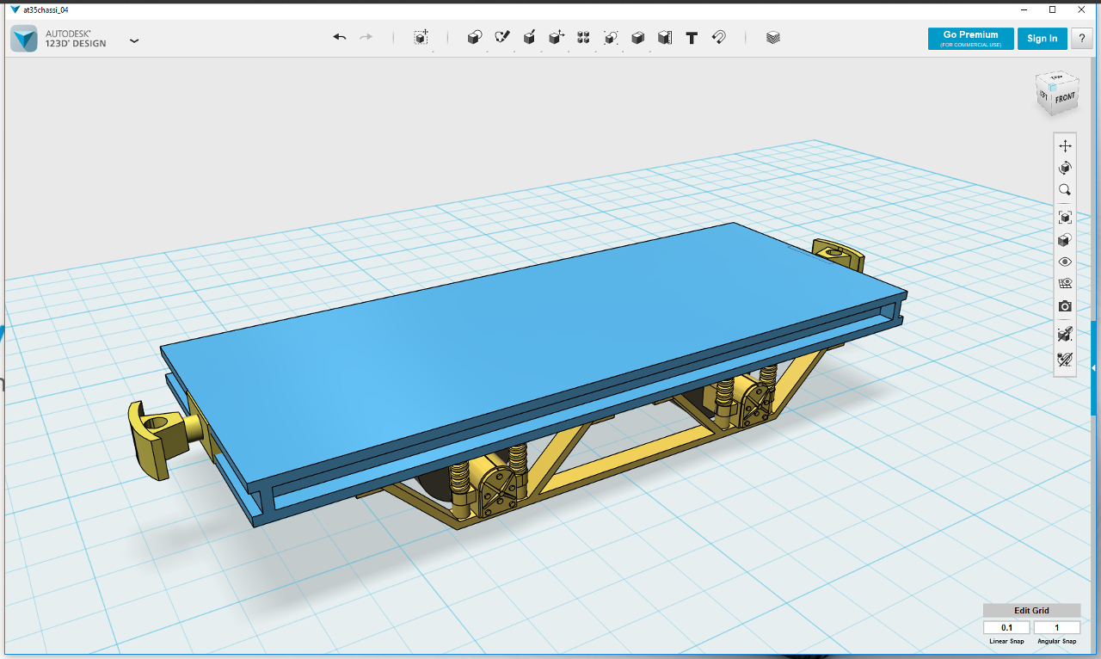Screen dimensions: 1101x659
Task: Open the Modify tools menu
Action: [x=557, y=38]
